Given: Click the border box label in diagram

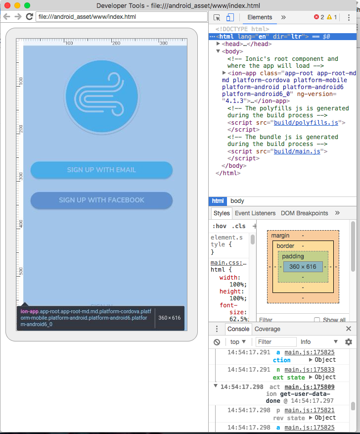Looking at the screenshot, I should coord(285,246).
